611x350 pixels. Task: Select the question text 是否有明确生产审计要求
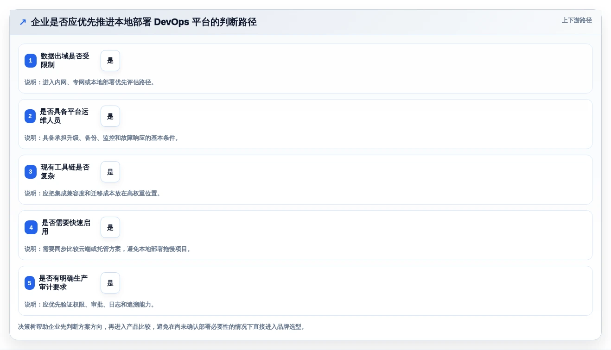tap(64, 283)
